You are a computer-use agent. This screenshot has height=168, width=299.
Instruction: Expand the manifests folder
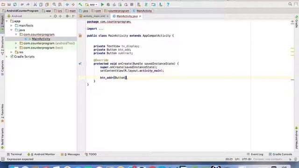click(11, 26)
